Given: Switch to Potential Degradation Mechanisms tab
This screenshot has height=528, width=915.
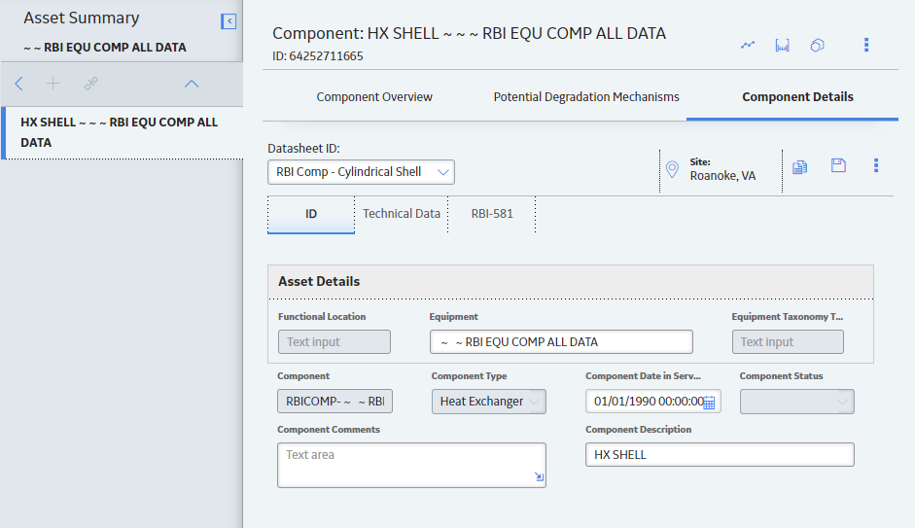Looking at the screenshot, I should coord(586,97).
